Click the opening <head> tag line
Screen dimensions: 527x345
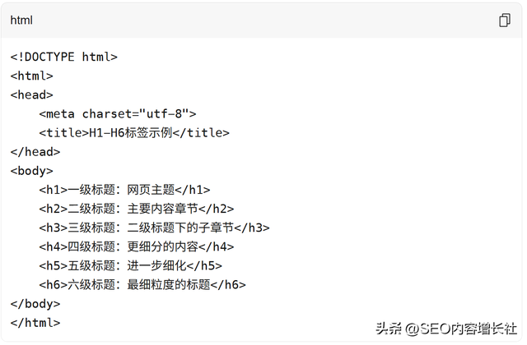pos(32,94)
